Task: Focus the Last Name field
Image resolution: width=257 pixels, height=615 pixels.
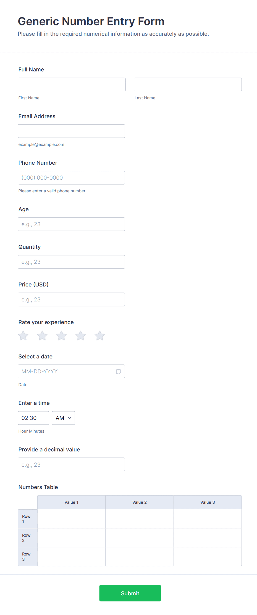Action: tap(188, 84)
